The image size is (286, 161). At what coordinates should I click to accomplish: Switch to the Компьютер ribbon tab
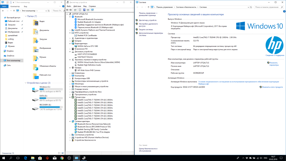click(x=15, y=6)
